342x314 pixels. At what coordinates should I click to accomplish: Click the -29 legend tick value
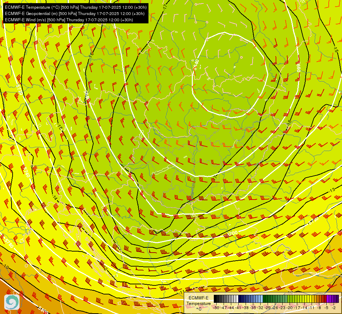268,308
